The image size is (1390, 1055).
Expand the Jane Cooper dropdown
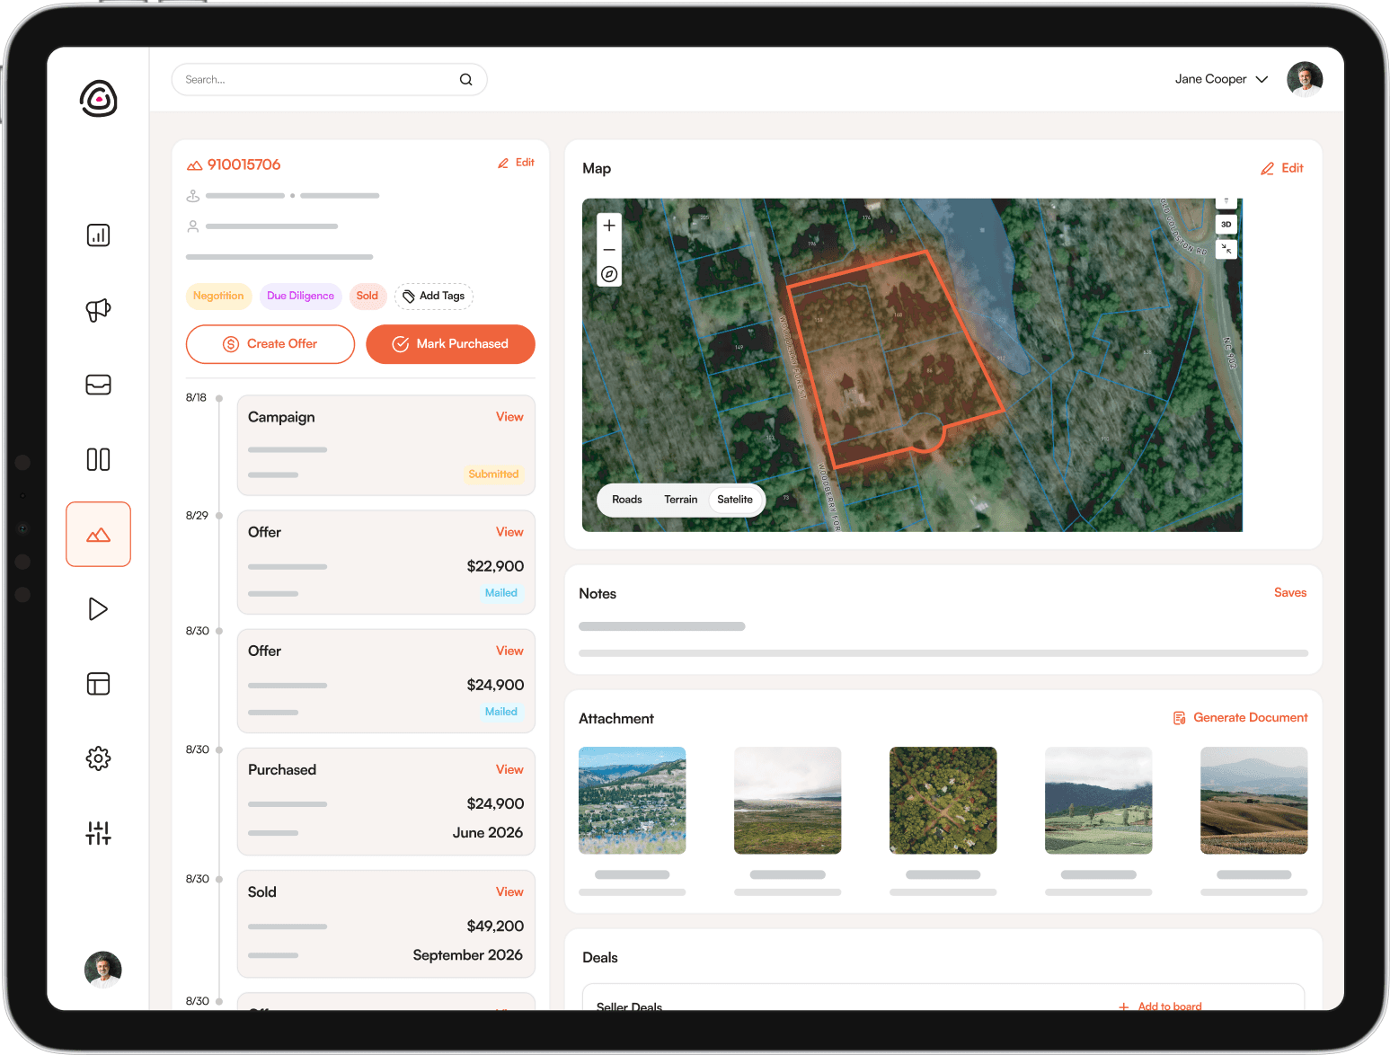coord(1262,79)
